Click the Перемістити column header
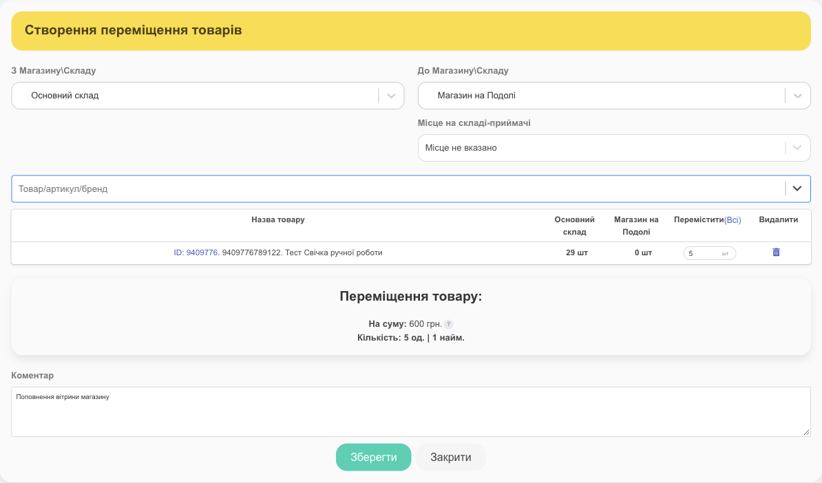Viewport: 822px width, 483px height. 699,219
